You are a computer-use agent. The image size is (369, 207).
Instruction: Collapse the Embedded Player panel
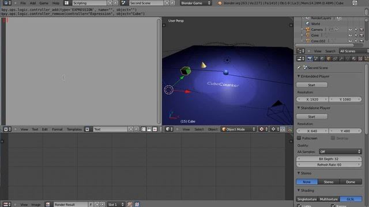299,76
